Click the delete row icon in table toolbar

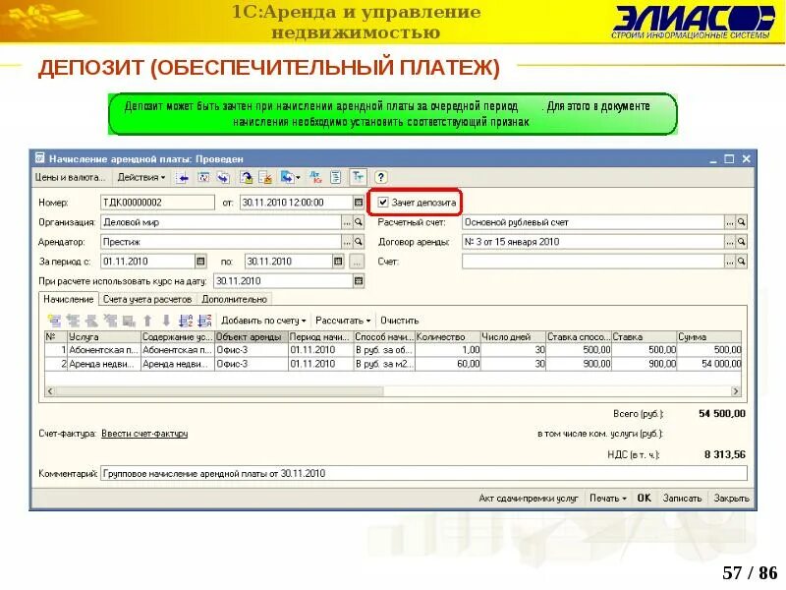point(110,321)
